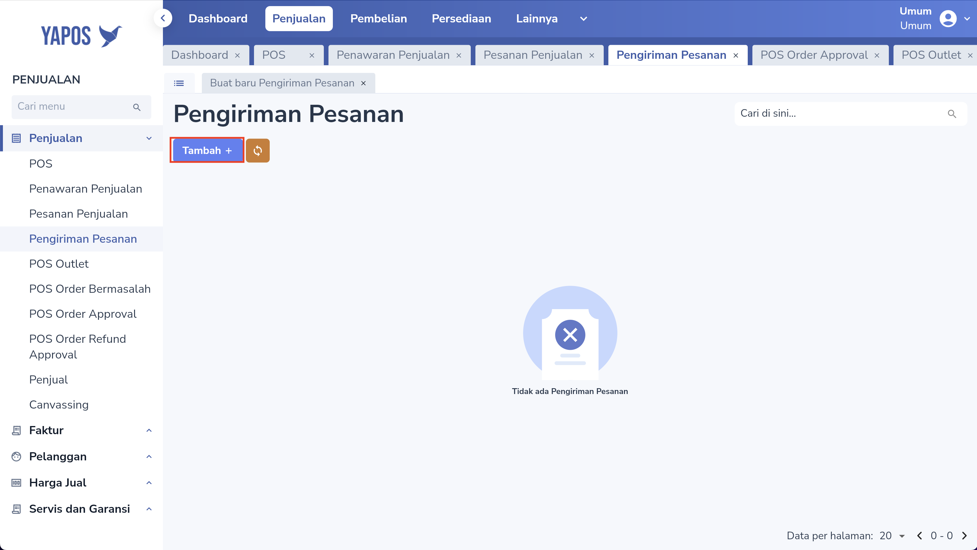The width and height of the screenshot is (977, 550).
Task: Go to previous page arrow
Action: pyautogui.click(x=919, y=535)
